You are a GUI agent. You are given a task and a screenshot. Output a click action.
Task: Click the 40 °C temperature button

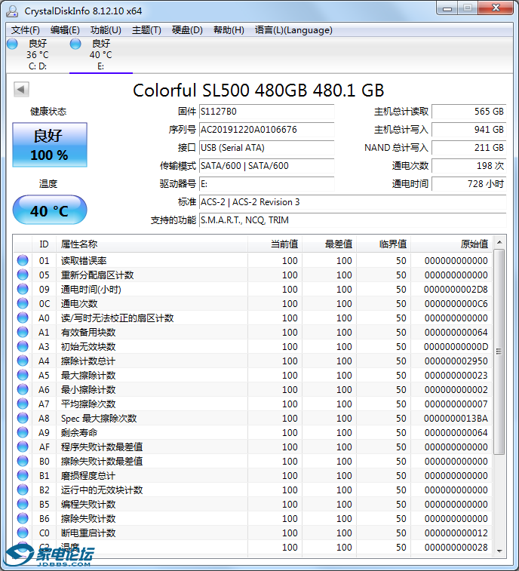(x=50, y=210)
